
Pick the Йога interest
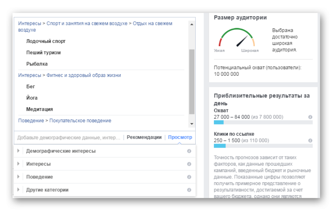pyautogui.click(x=32, y=98)
